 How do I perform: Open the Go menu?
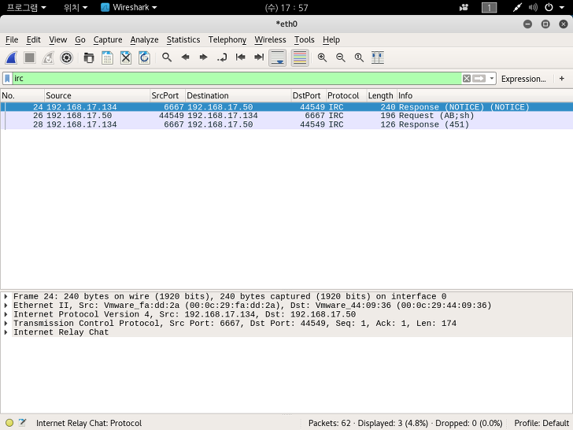[80, 40]
